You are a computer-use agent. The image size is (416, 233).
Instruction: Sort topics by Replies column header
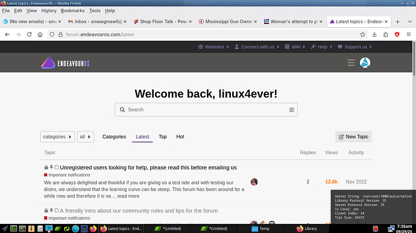(x=307, y=152)
